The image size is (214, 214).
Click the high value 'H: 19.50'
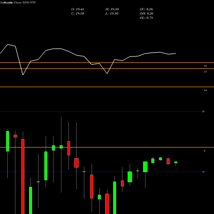pos(112,9)
